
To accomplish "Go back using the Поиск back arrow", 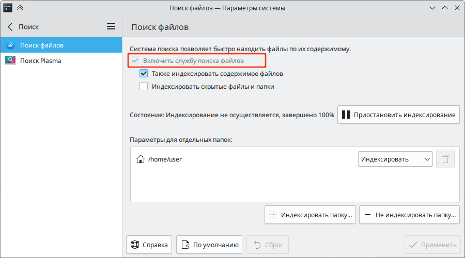I will click(x=10, y=27).
